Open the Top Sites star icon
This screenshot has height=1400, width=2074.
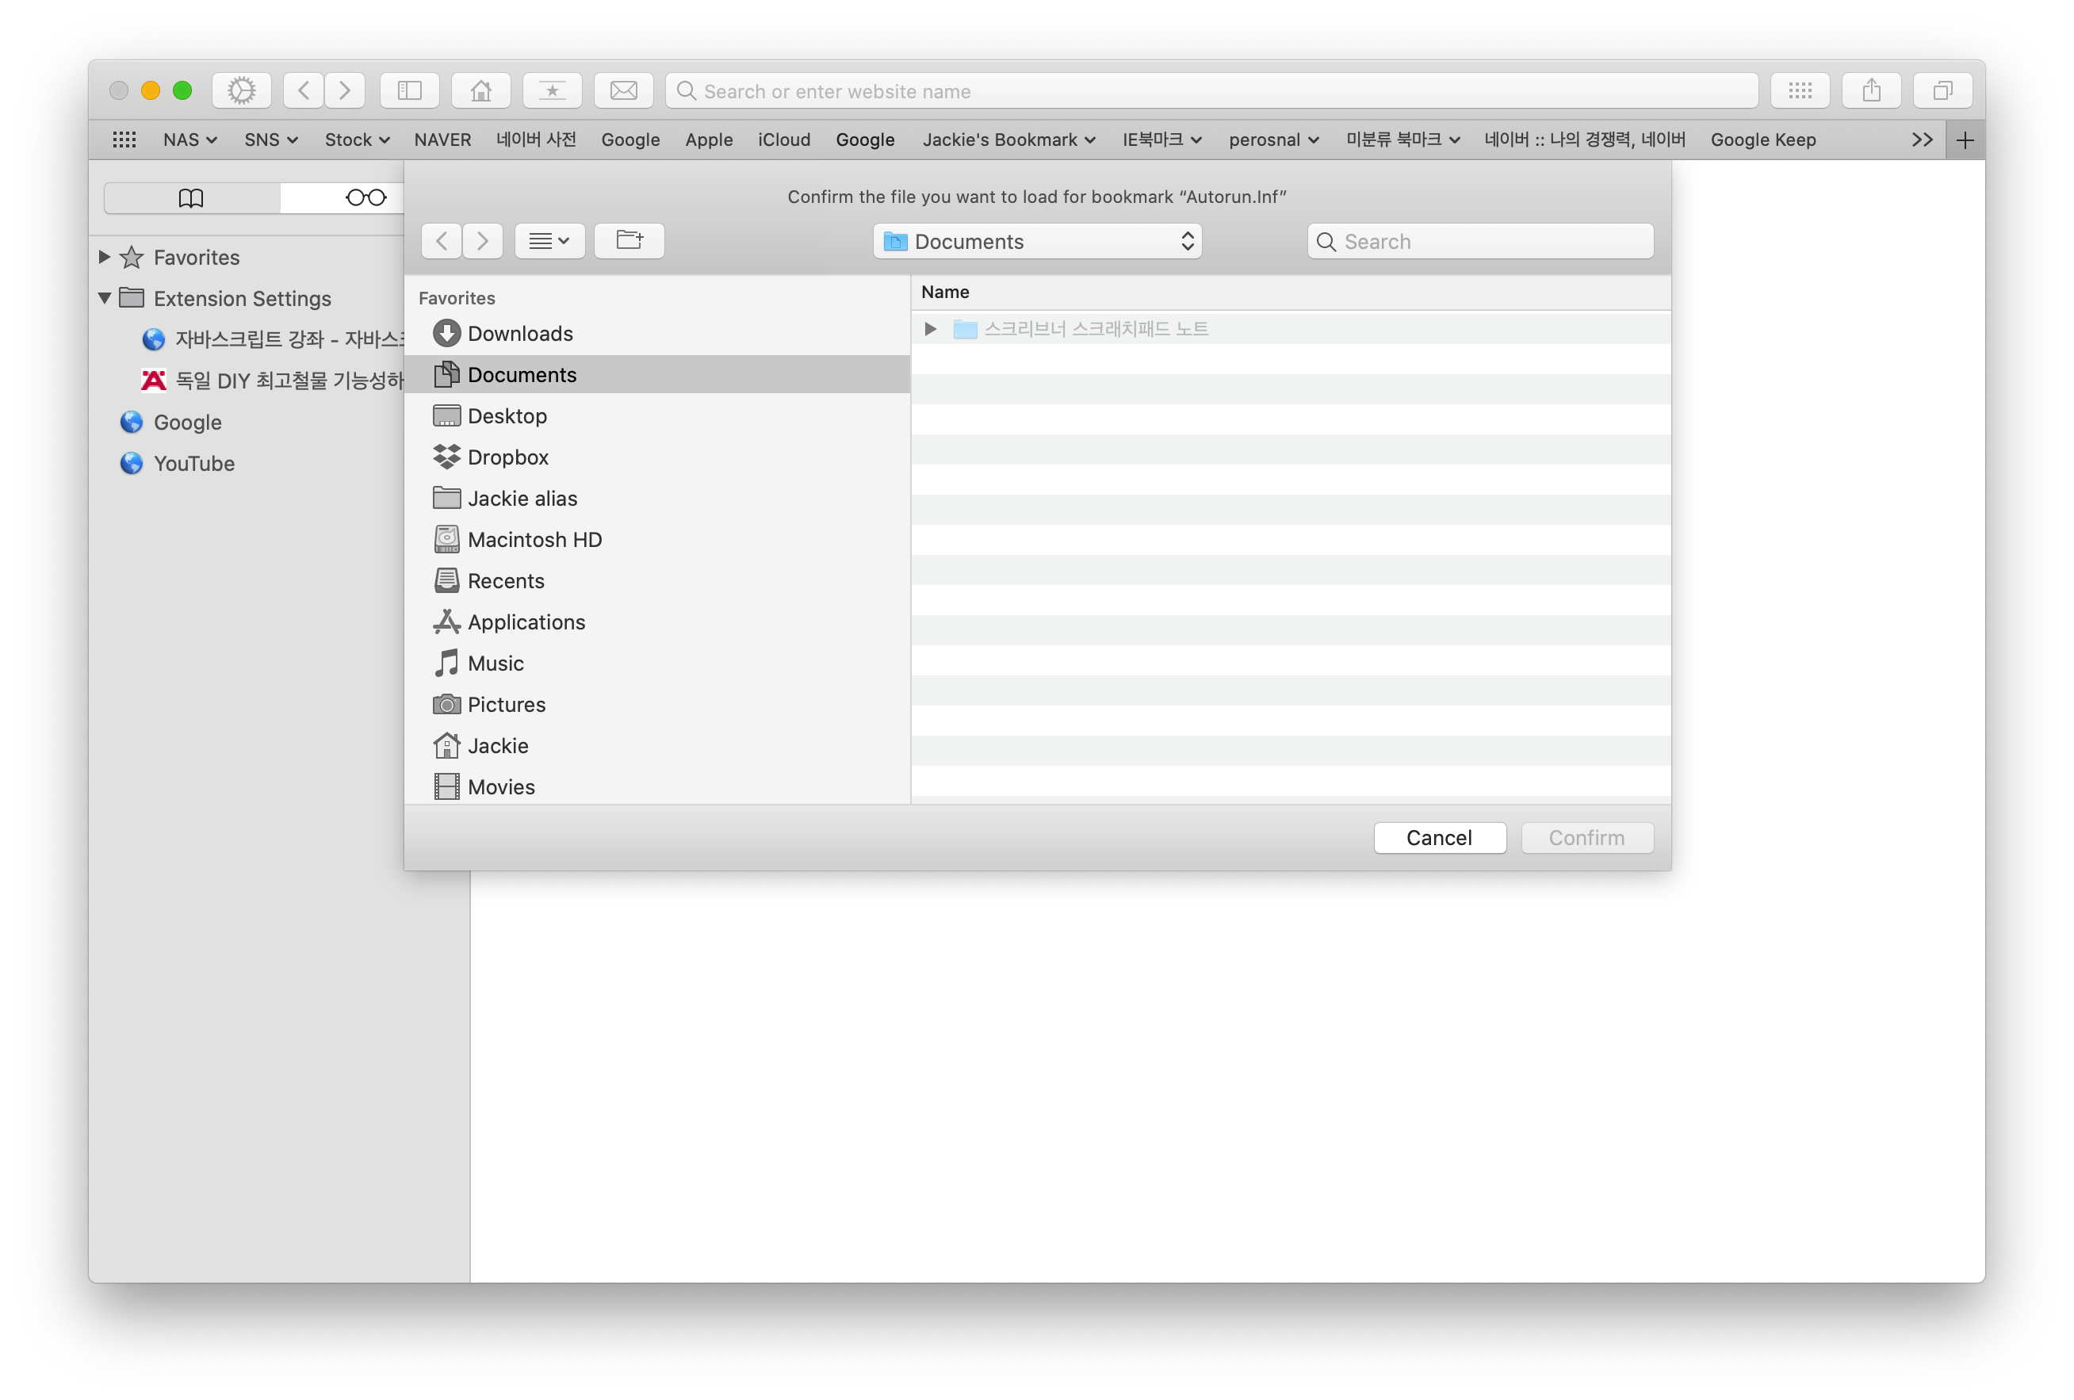[552, 91]
